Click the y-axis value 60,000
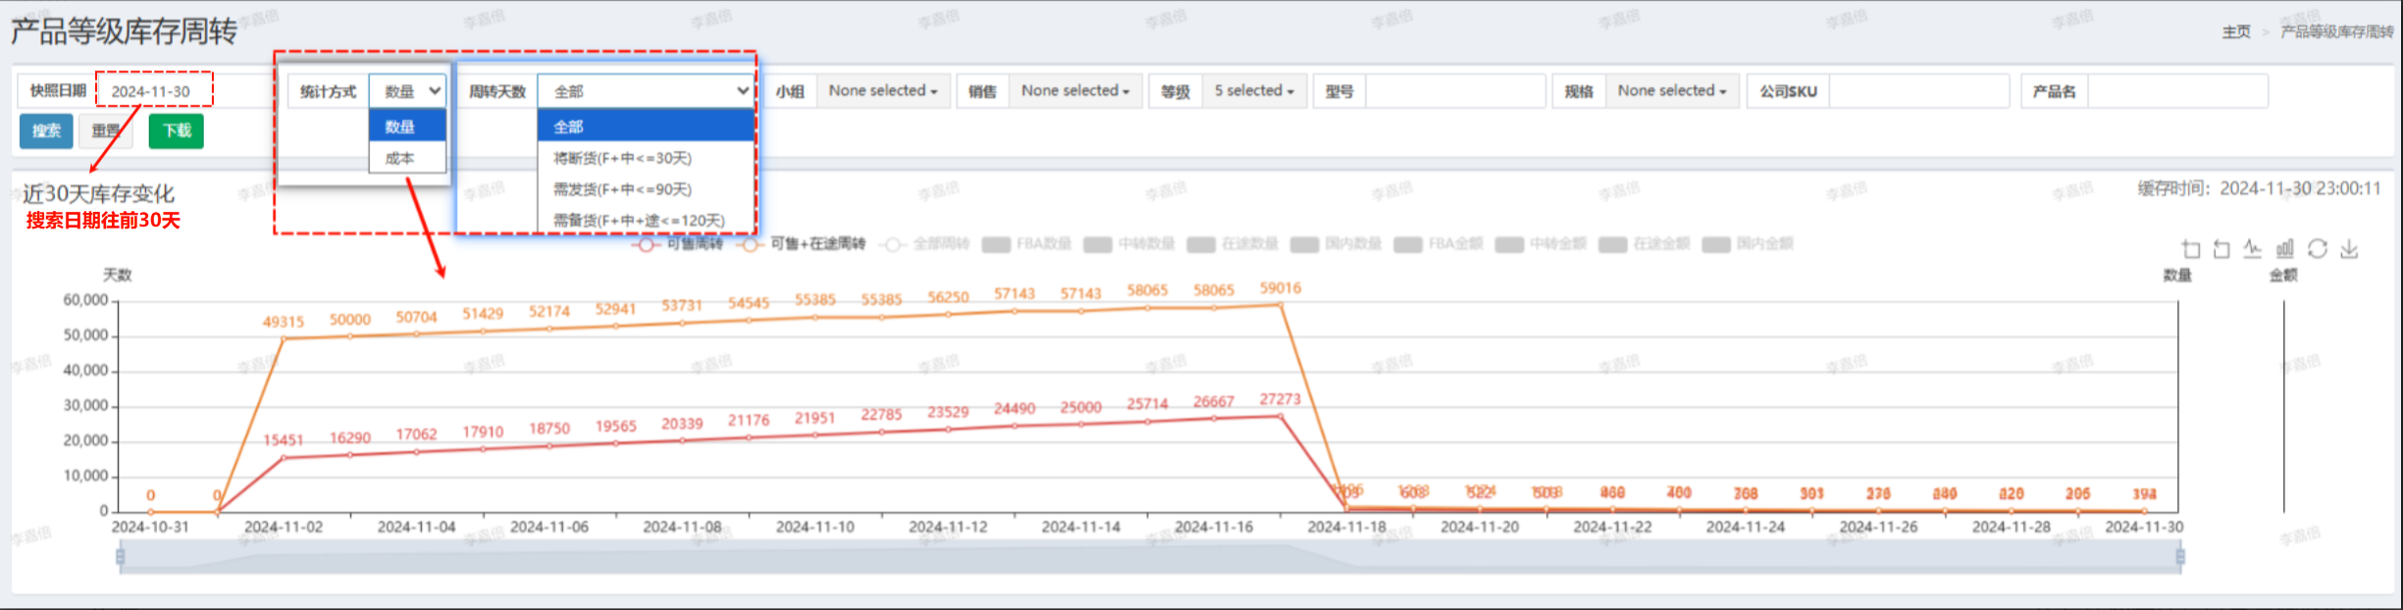 [85, 300]
